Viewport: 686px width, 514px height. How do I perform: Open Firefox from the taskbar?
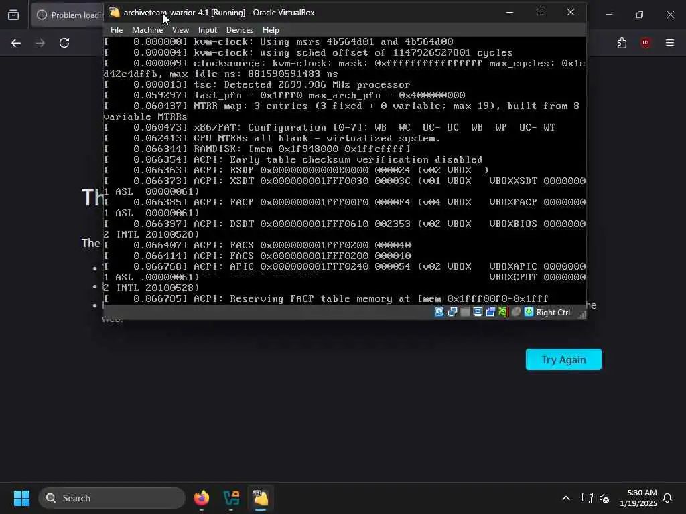tap(202, 498)
